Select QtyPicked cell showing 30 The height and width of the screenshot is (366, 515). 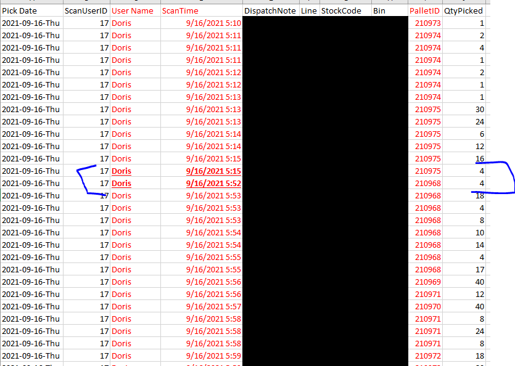(x=464, y=109)
